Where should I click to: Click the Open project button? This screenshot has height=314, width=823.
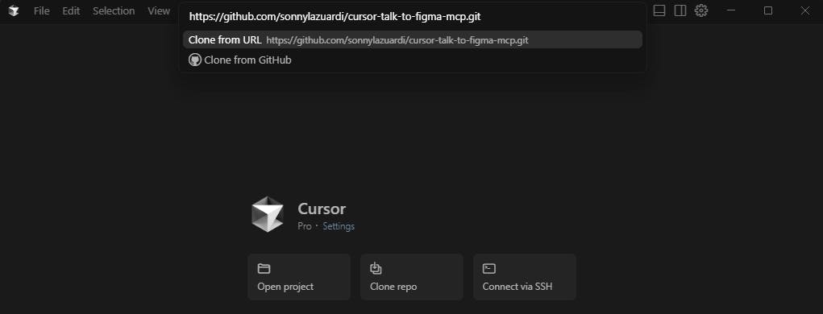coord(299,277)
